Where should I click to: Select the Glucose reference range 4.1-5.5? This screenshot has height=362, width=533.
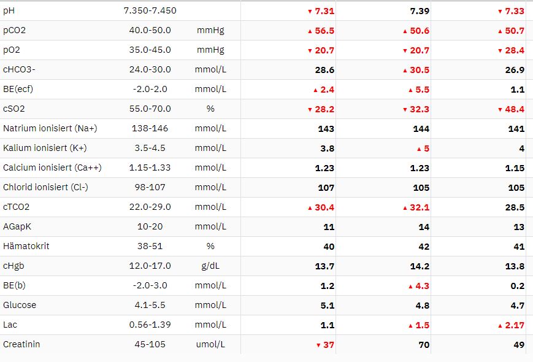tap(150, 305)
